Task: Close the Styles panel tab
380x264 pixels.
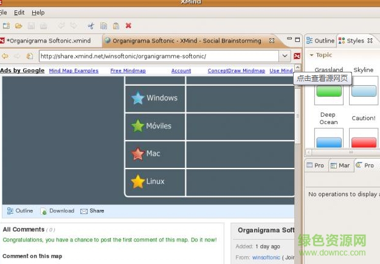Action: click(370, 41)
